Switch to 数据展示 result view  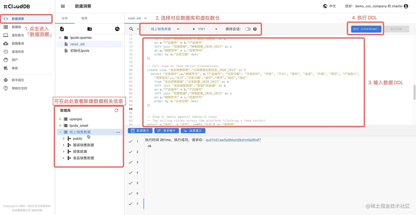click(x=140, y=131)
